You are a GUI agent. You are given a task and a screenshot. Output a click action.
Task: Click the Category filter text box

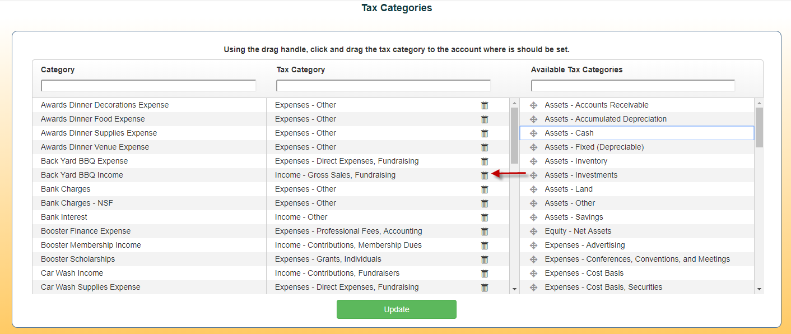(x=148, y=86)
